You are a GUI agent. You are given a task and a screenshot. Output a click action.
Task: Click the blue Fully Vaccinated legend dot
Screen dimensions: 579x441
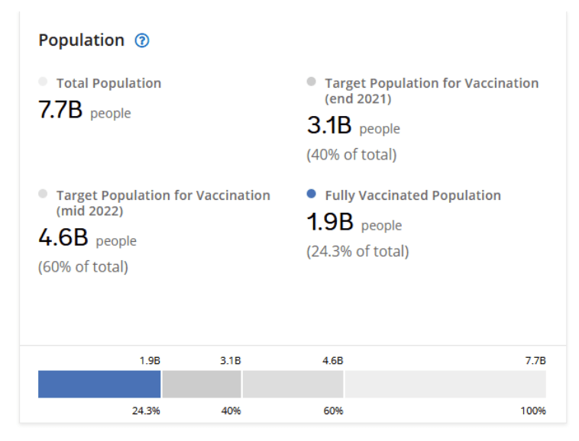[311, 194]
